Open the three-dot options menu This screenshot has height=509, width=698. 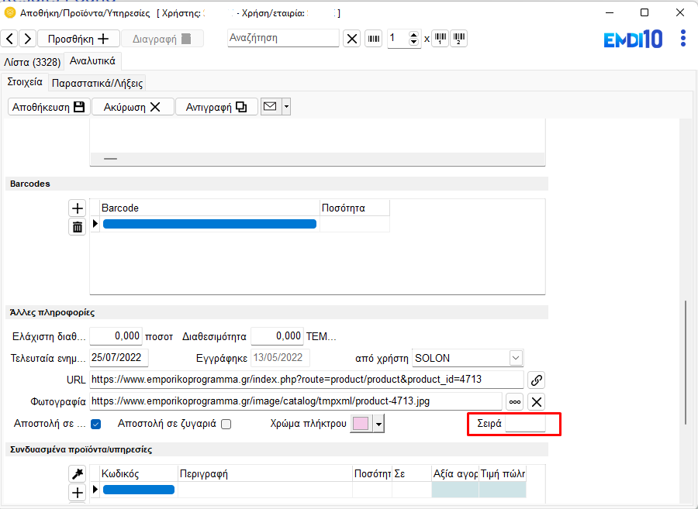tap(683, 38)
